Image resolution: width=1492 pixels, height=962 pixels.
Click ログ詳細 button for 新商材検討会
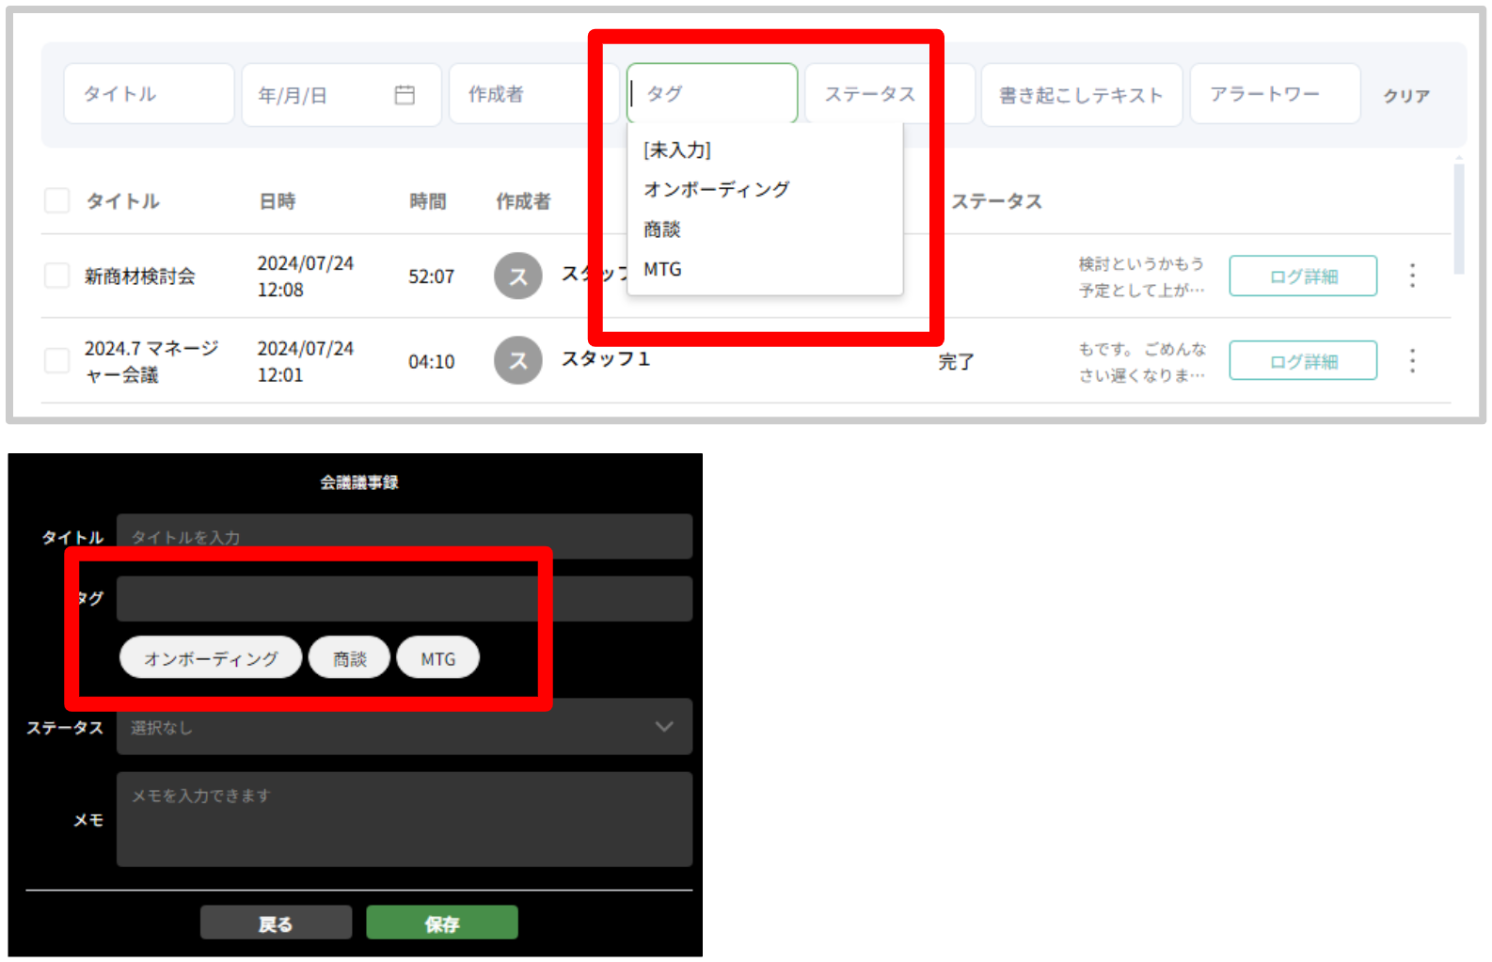1303,276
